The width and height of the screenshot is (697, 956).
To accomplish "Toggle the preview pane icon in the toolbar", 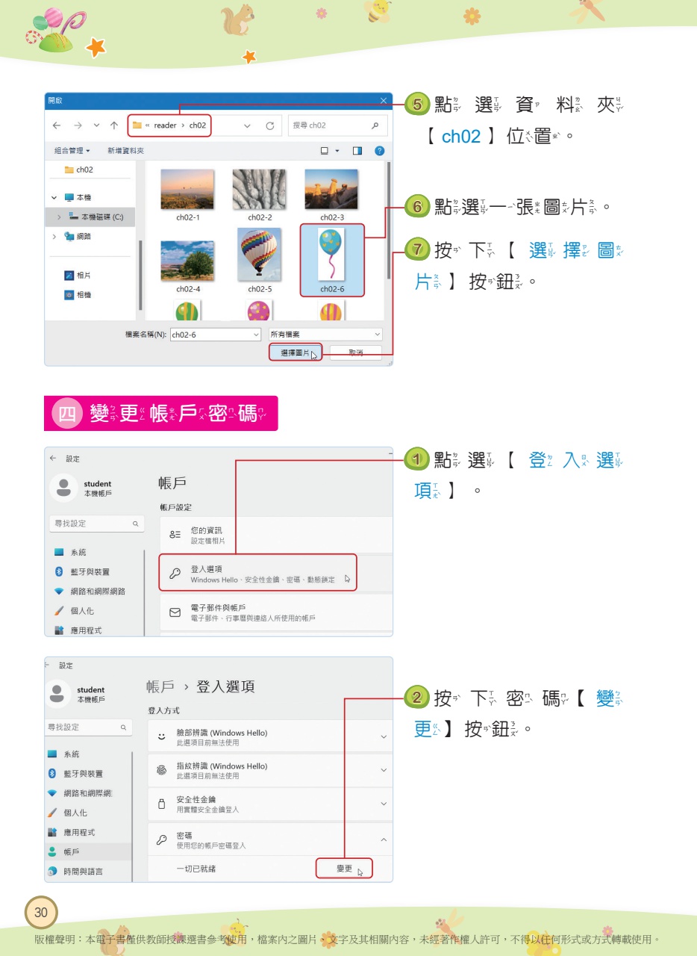I will point(357,151).
